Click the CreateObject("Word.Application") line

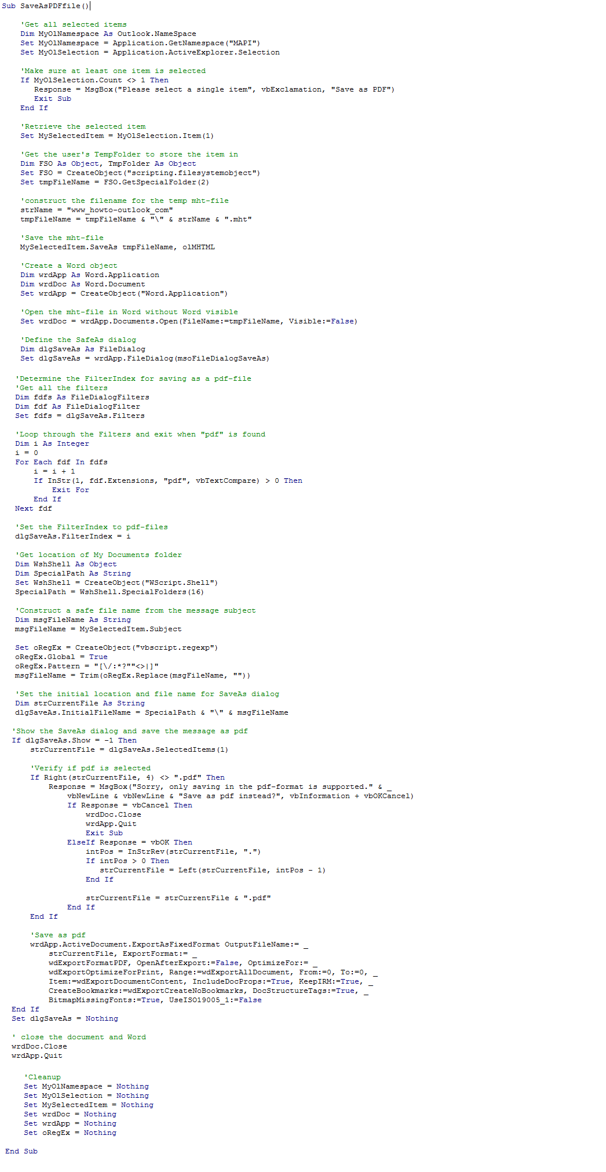click(x=124, y=293)
